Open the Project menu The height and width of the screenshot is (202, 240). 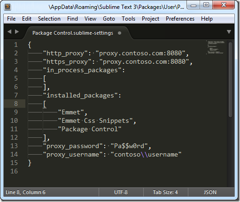point(150,19)
